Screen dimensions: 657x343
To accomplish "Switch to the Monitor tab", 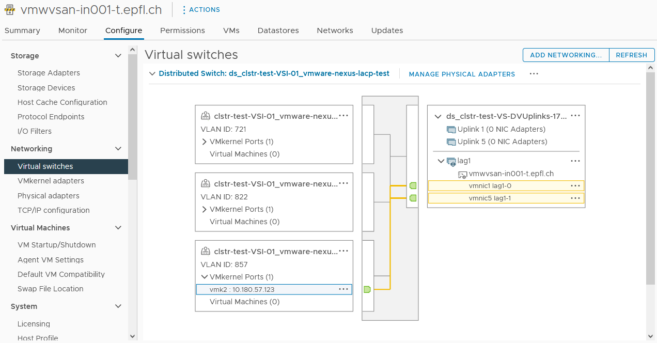I will pyautogui.click(x=73, y=30).
